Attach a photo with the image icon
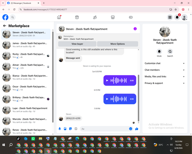The image size is (192, 154). [x=65, y=129]
